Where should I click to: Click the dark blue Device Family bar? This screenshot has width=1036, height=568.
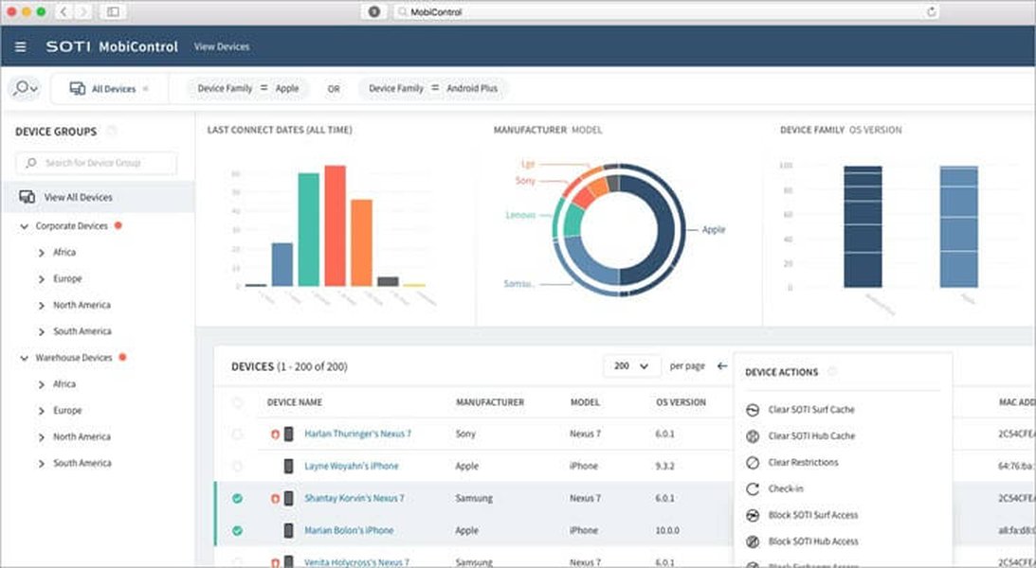863,226
